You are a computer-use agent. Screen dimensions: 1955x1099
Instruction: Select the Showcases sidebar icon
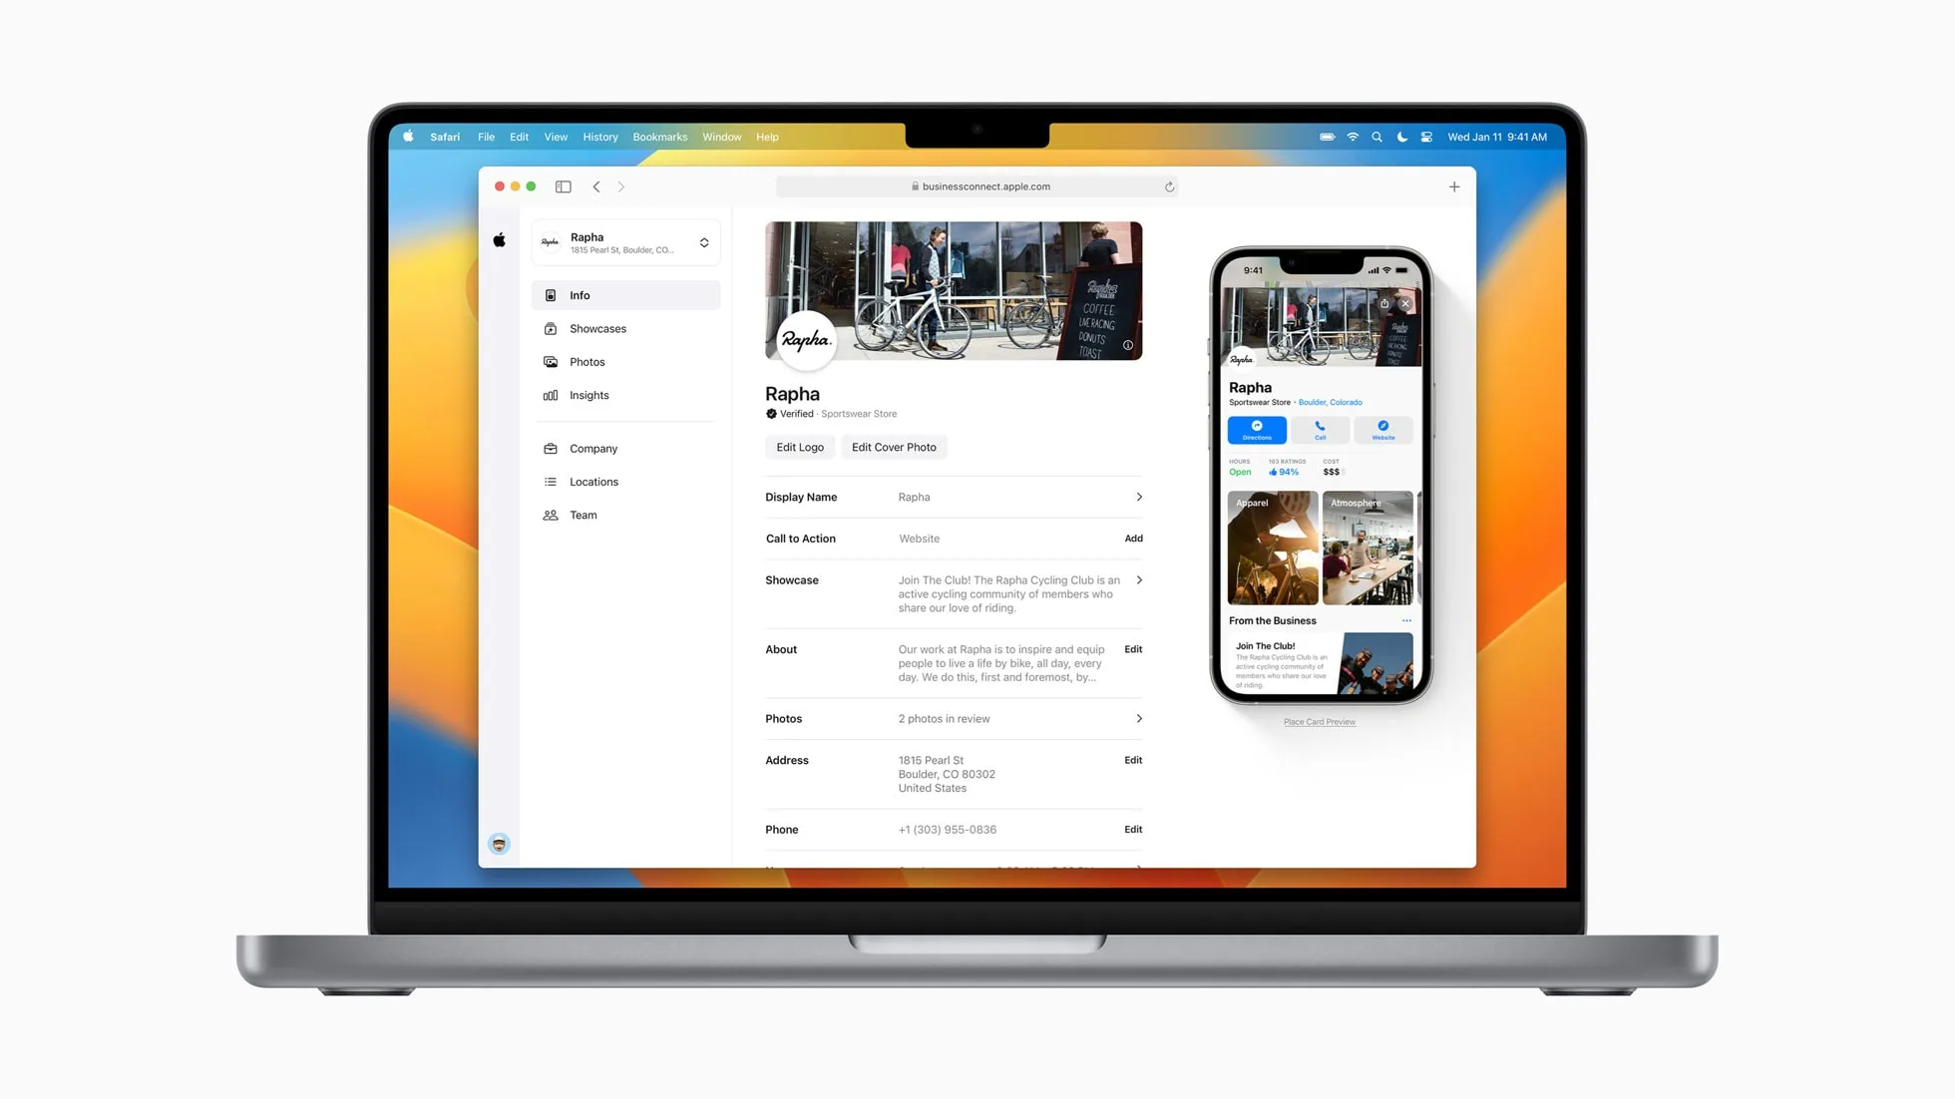tap(551, 327)
